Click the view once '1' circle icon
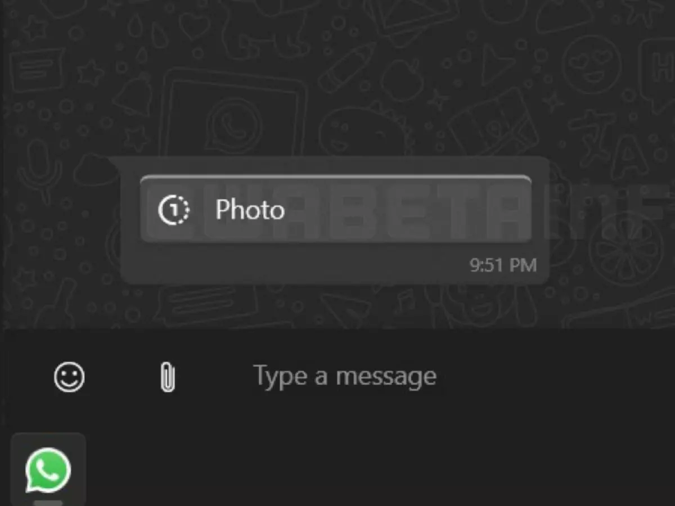675x506 pixels. (173, 210)
